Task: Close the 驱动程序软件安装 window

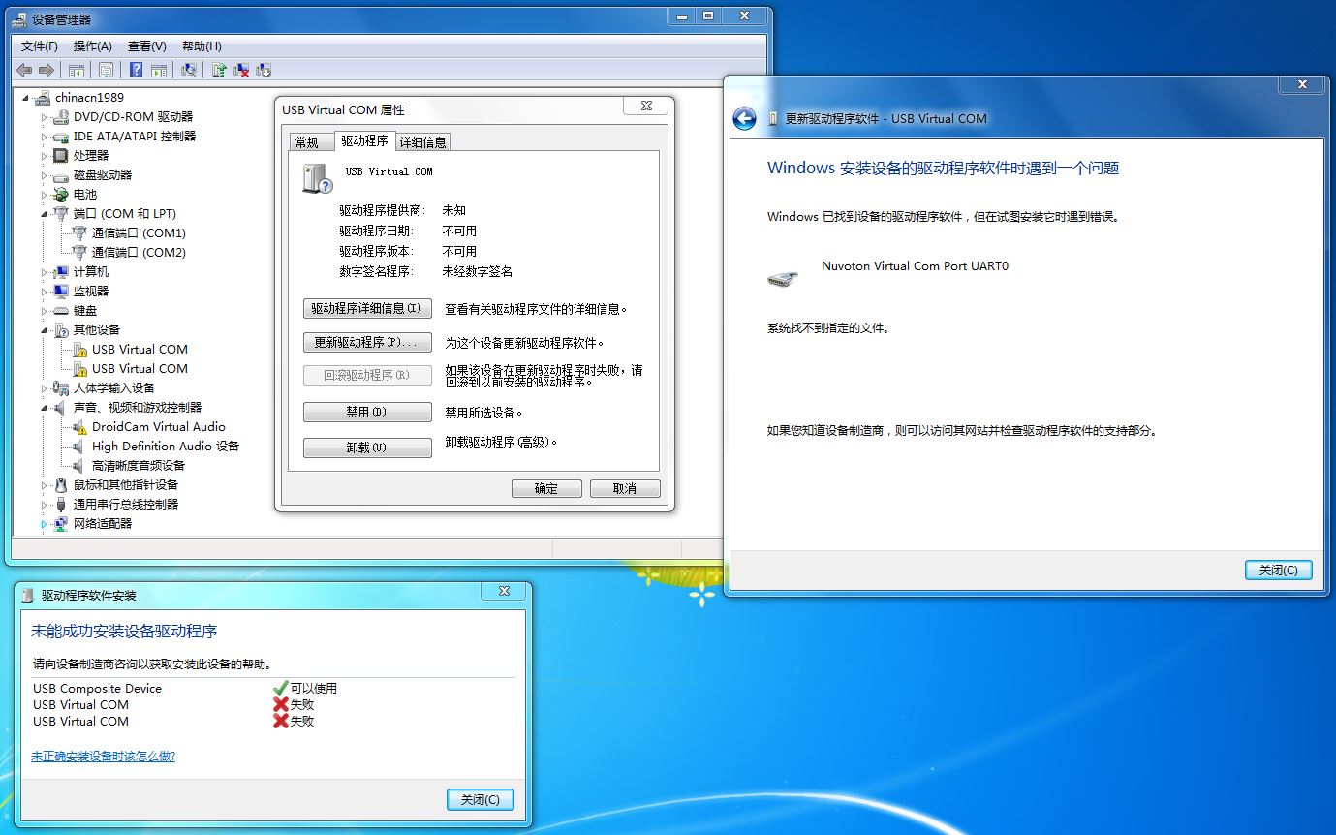Action: click(x=504, y=591)
